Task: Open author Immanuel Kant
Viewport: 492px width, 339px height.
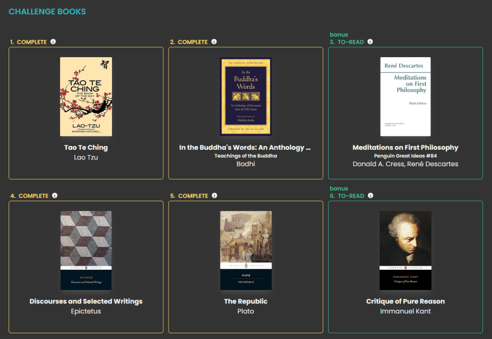Action: click(406, 311)
